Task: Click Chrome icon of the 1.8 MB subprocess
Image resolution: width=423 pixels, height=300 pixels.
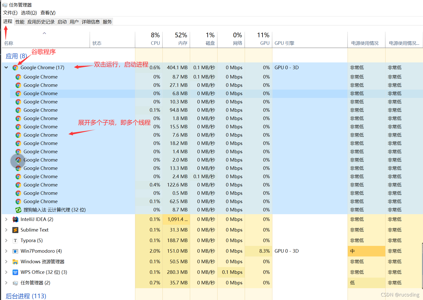Action: coord(18,118)
